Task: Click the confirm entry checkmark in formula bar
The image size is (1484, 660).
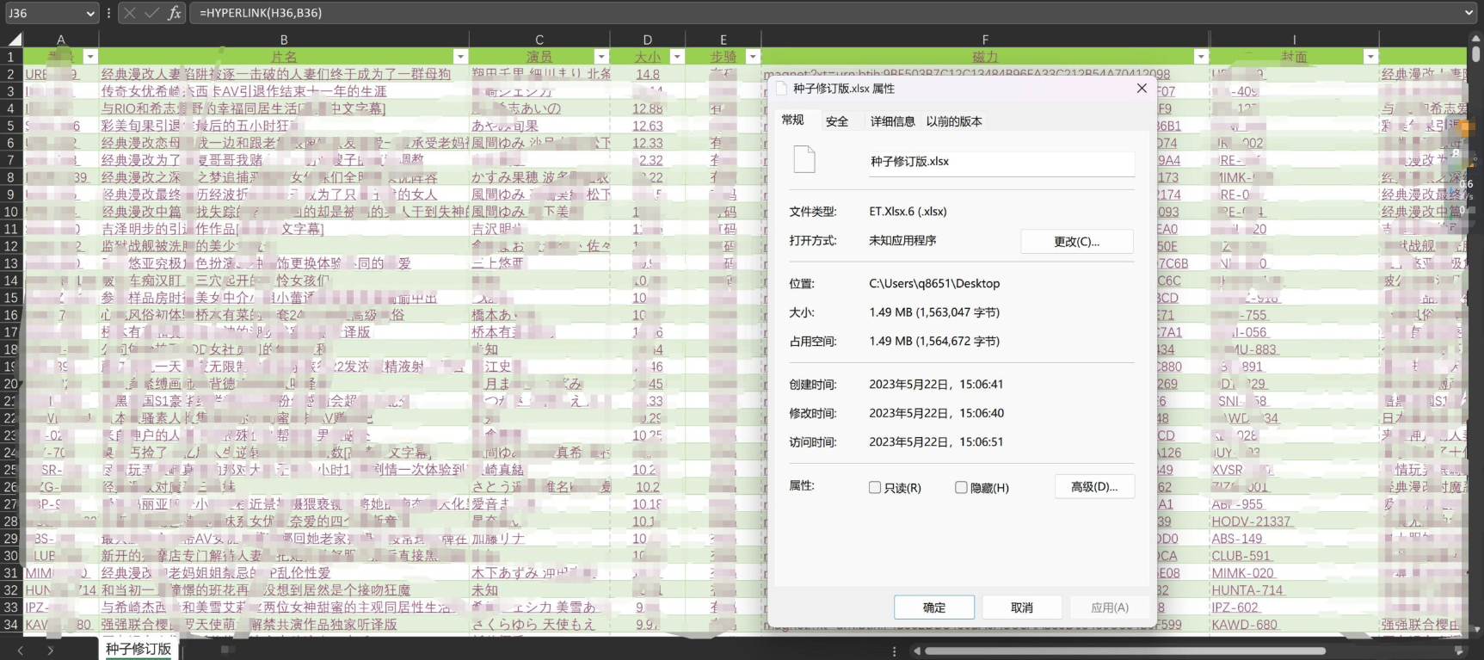Action: pyautogui.click(x=151, y=13)
